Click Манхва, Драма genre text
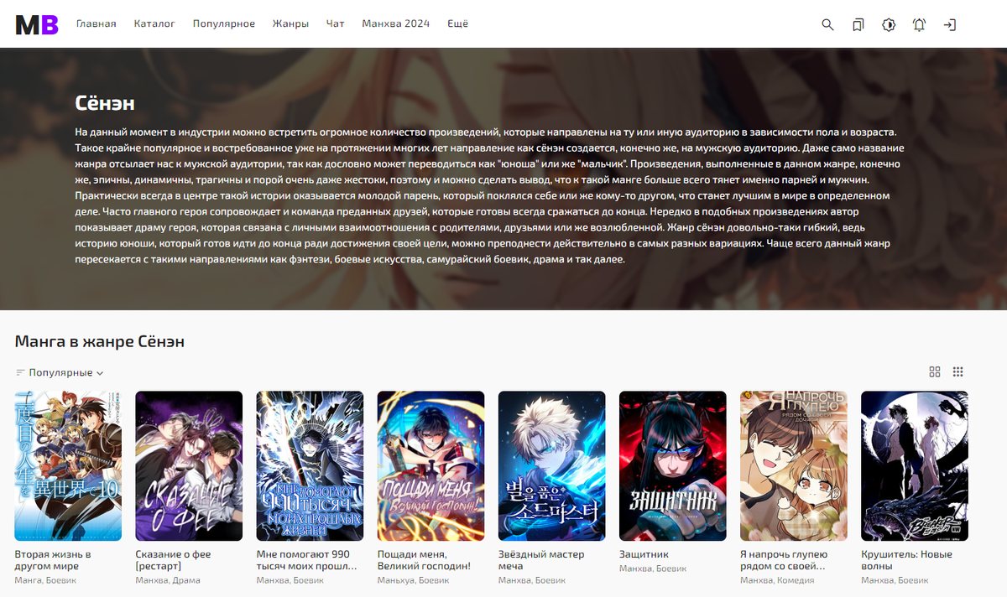This screenshot has width=1007, height=597. pos(169,580)
